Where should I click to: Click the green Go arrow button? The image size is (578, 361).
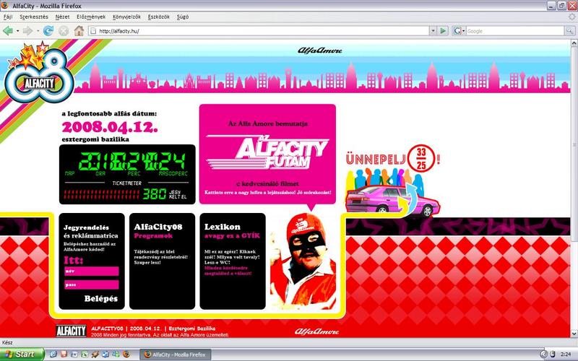[x=443, y=31]
